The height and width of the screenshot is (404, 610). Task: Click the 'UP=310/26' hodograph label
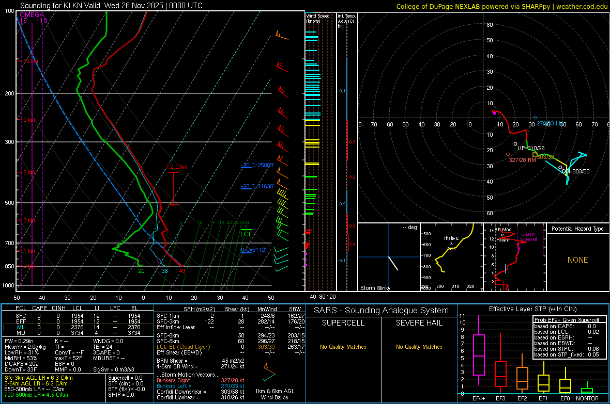pyautogui.click(x=530, y=148)
